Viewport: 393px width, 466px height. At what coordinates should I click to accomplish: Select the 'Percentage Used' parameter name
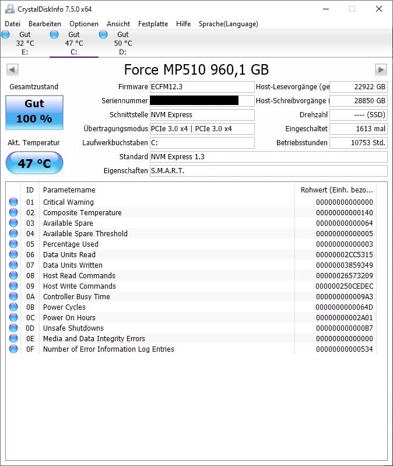click(x=71, y=244)
